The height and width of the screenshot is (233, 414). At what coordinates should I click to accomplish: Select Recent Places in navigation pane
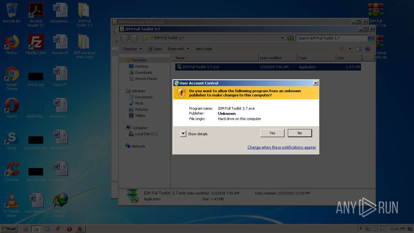(146, 79)
